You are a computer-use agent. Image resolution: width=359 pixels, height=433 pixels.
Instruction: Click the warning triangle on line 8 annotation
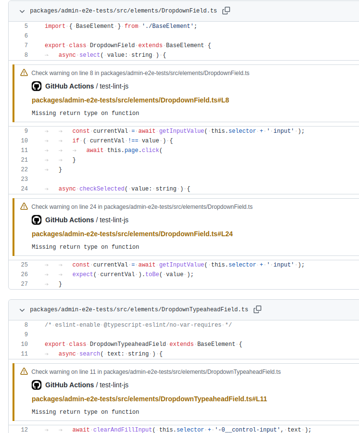pos(24,72)
